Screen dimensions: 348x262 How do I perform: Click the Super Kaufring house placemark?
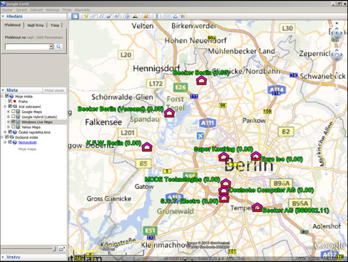pos(224,157)
